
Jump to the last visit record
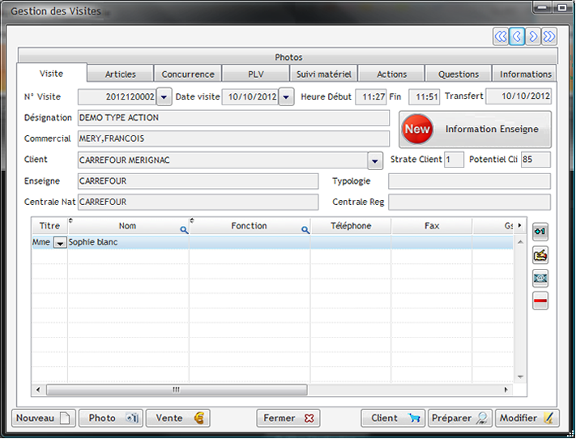point(549,36)
